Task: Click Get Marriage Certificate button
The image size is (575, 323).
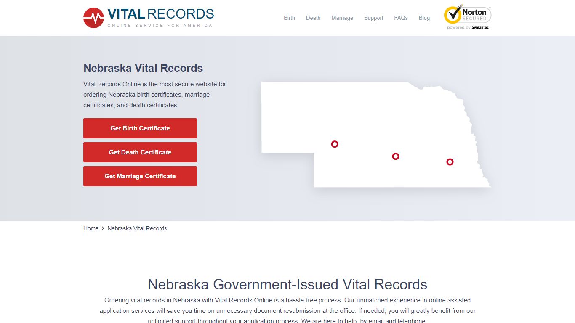Action: (x=140, y=176)
